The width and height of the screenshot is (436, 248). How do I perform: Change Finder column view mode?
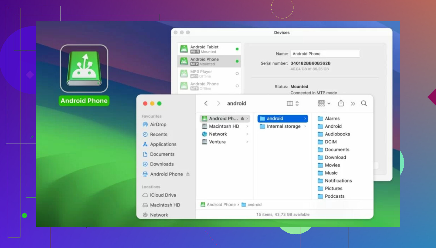click(x=293, y=103)
